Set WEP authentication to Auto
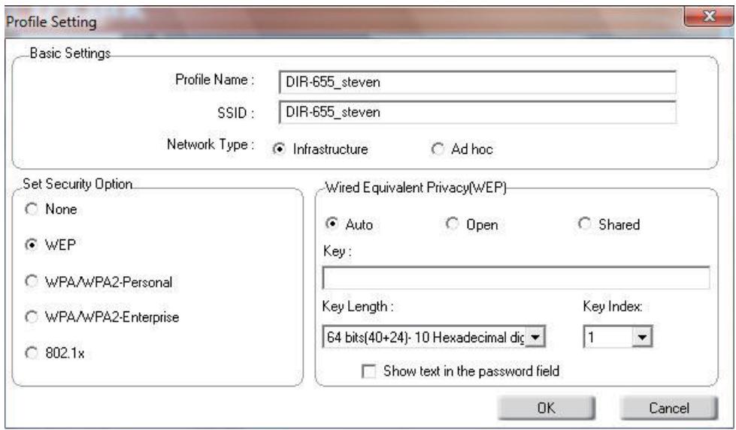This screenshot has height=430, width=736. 332,224
